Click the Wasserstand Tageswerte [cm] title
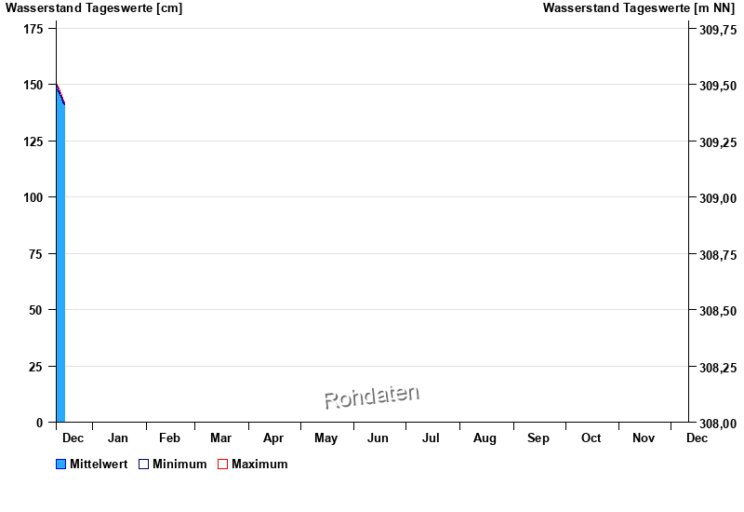The width and height of the screenshot is (744, 512). point(94,8)
